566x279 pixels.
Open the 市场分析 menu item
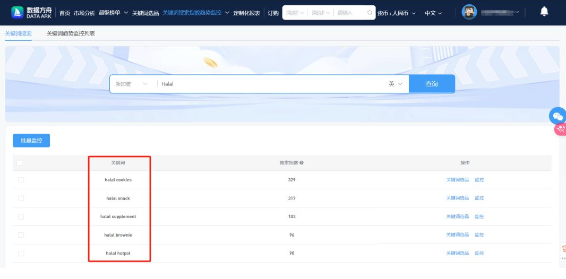[84, 13]
